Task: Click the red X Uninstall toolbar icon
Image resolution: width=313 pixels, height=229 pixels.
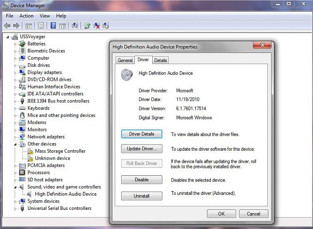Action: tap(97, 25)
